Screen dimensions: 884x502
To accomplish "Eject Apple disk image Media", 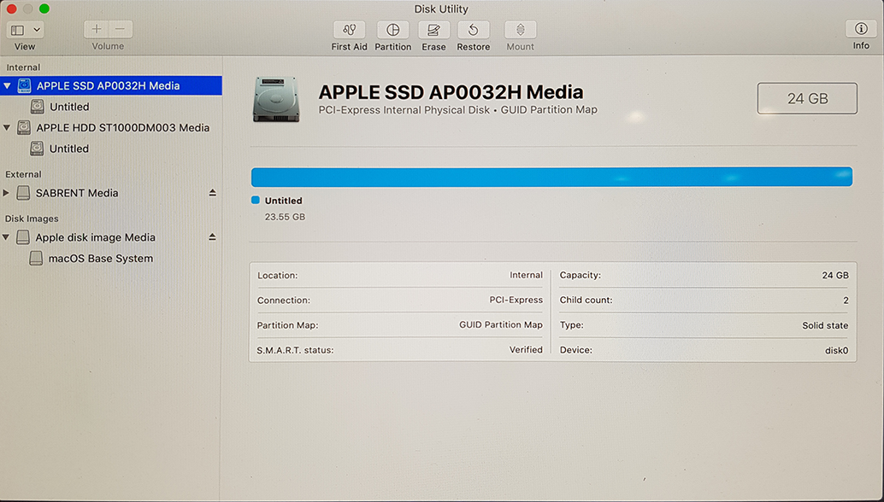I will coord(213,237).
